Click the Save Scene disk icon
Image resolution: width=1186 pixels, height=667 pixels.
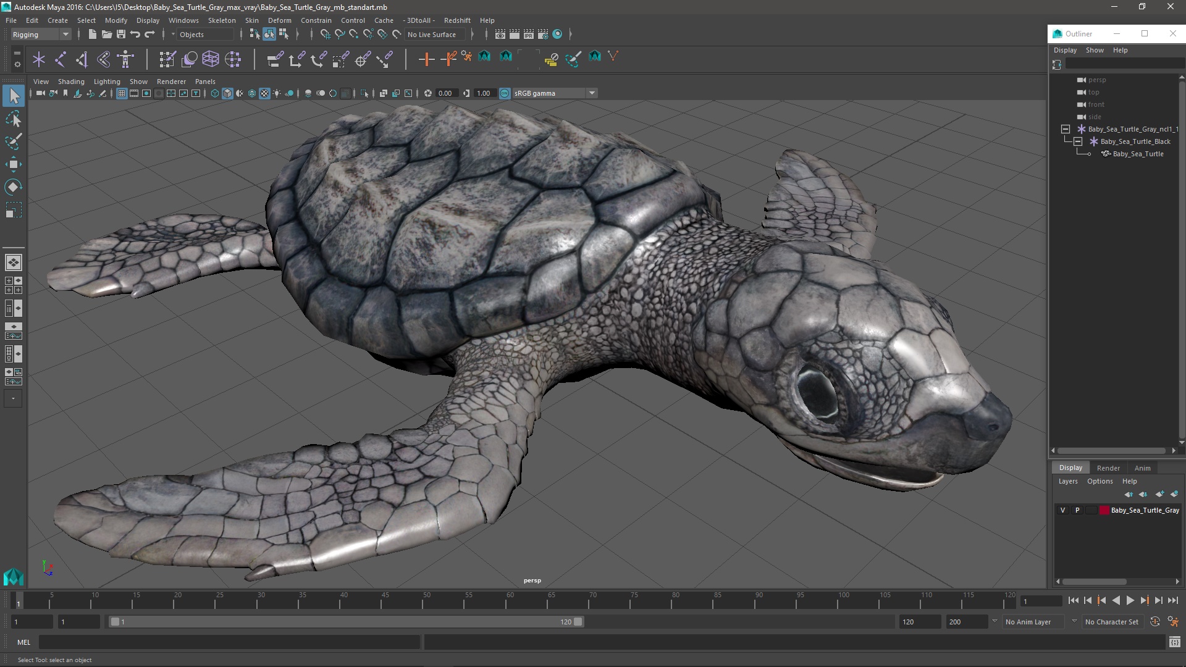tap(121, 35)
